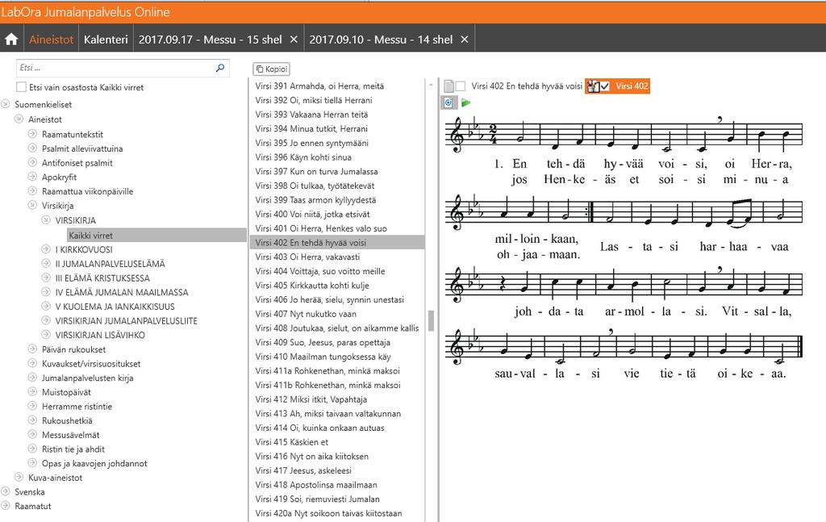Expand Raamattua viikonpäiville node
The image size is (826, 522).
(x=32, y=190)
